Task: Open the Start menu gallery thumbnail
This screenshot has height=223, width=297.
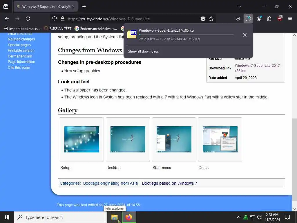Action: (174, 139)
